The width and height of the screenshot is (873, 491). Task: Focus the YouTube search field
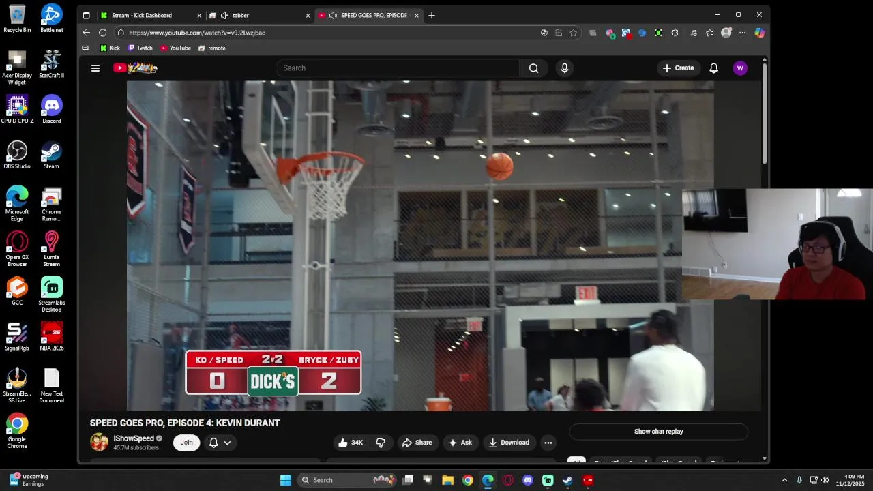tap(398, 68)
